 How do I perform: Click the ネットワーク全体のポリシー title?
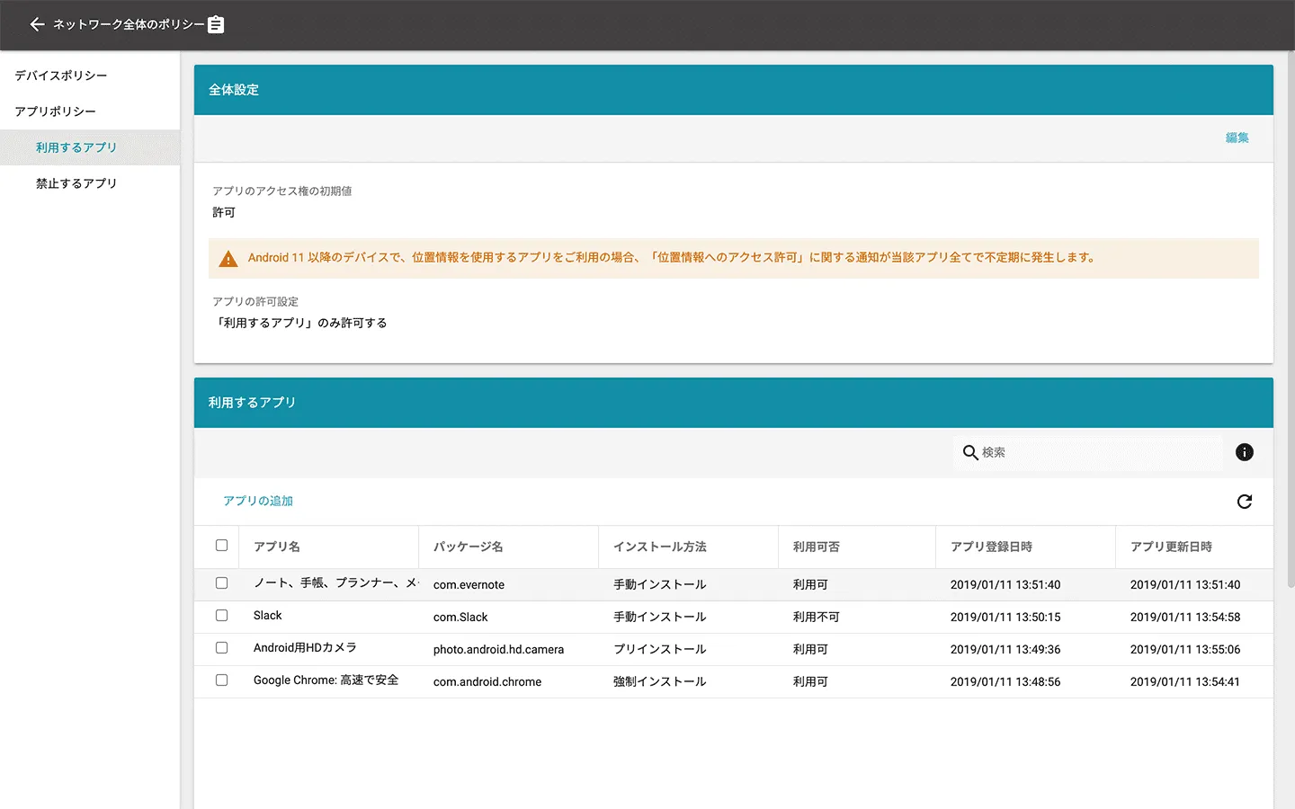point(129,24)
